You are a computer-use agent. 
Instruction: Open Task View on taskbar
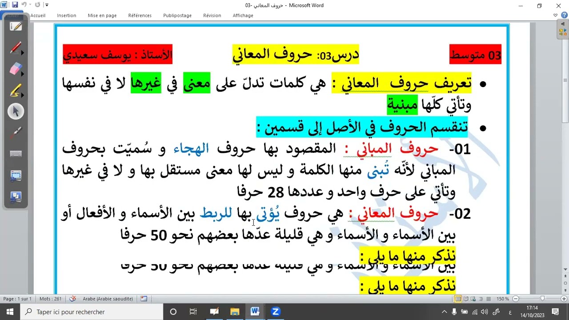coord(193,312)
